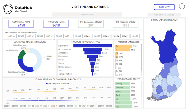Select the January availability bar
Image resolution: width=187 pixels, height=109 pixels.
tap(122, 84)
